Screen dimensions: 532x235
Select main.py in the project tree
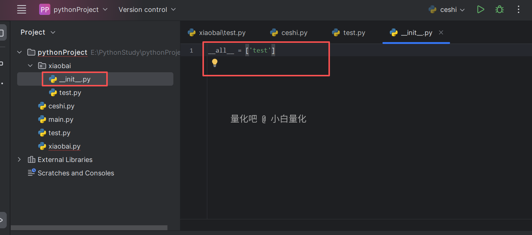[x=60, y=120]
